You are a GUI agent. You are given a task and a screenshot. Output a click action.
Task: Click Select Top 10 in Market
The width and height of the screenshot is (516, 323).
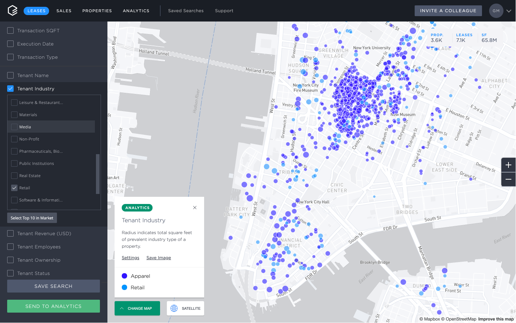[32, 218]
